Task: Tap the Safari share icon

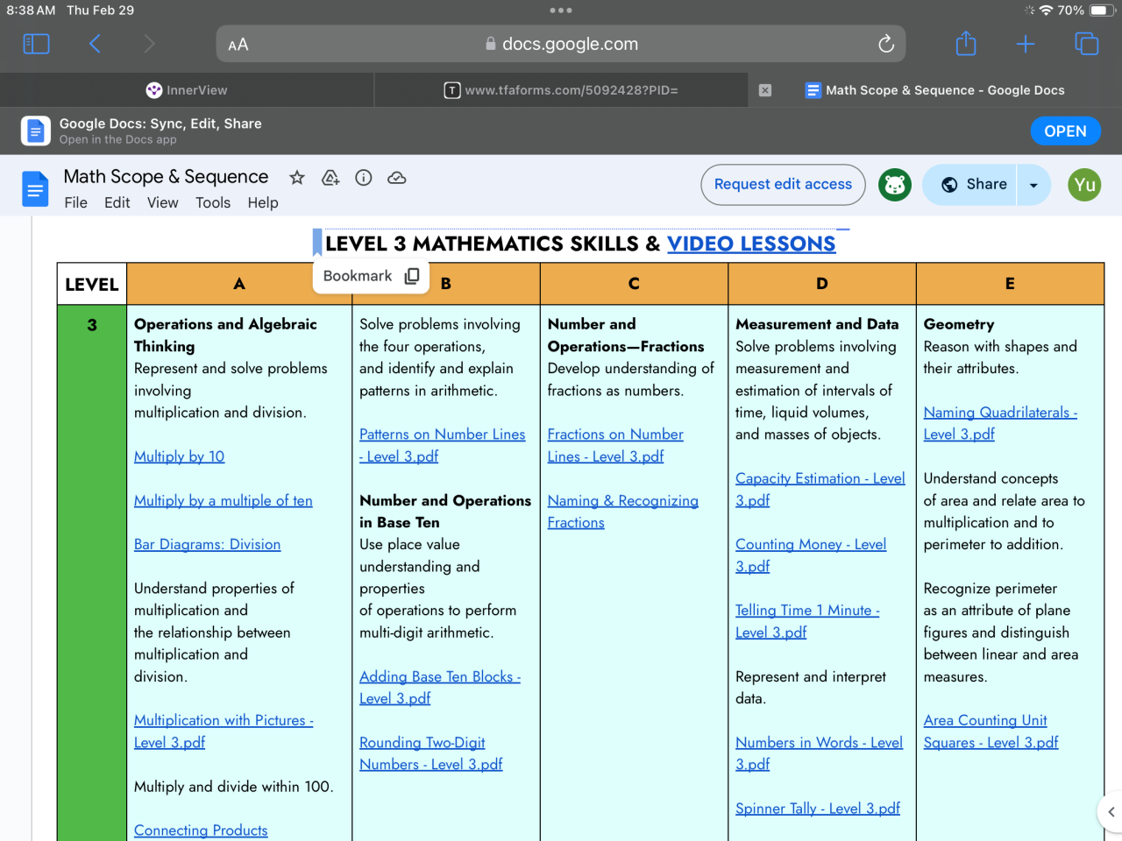Action: click(x=965, y=44)
